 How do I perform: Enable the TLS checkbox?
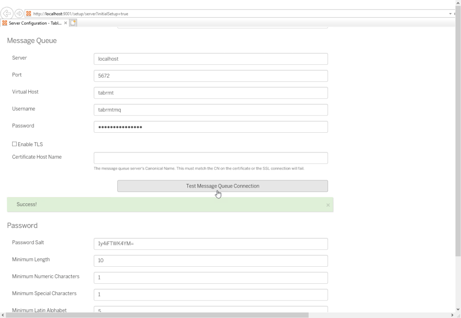click(14, 144)
